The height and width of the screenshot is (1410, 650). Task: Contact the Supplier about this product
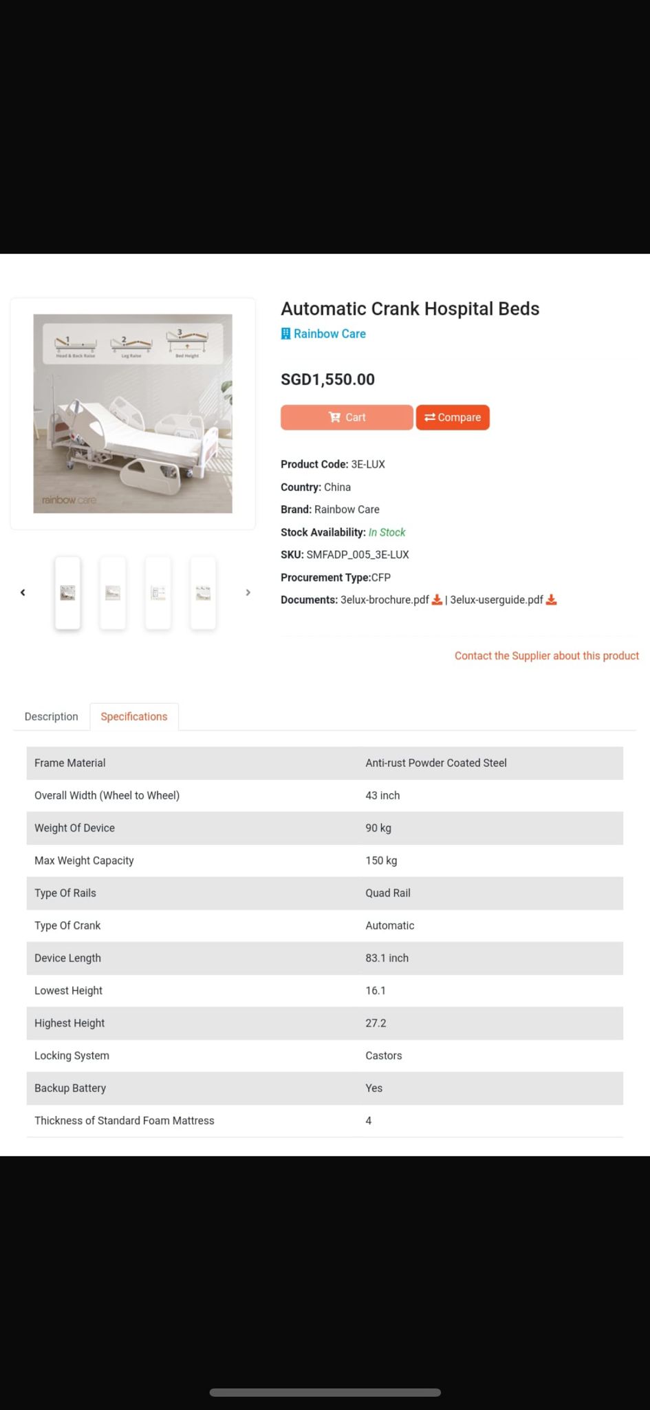click(x=546, y=655)
